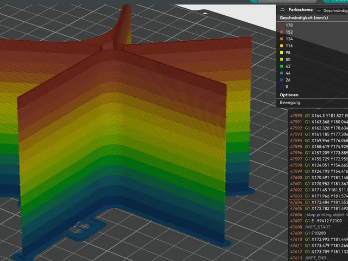Click the highlighted G-code line 47604

coord(319,202)
